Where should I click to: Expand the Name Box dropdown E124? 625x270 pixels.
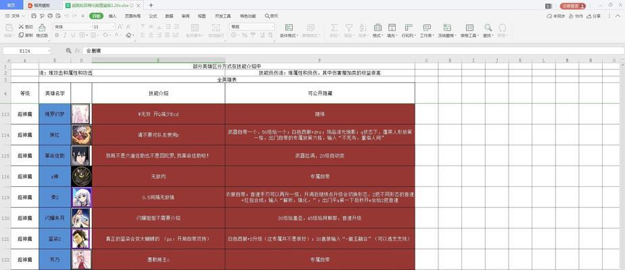pos(49,51)
